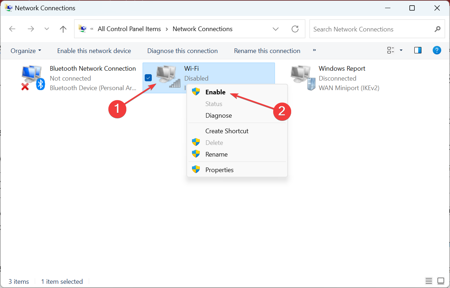
Task: Click the Windows Report name text
Action: (x=342, y=69)
